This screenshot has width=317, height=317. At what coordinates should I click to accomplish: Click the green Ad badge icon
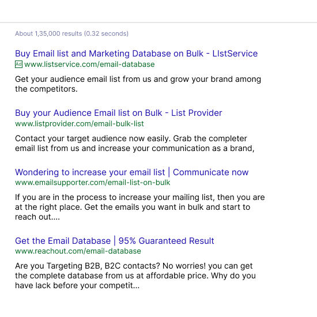click(x=18, y=65)
